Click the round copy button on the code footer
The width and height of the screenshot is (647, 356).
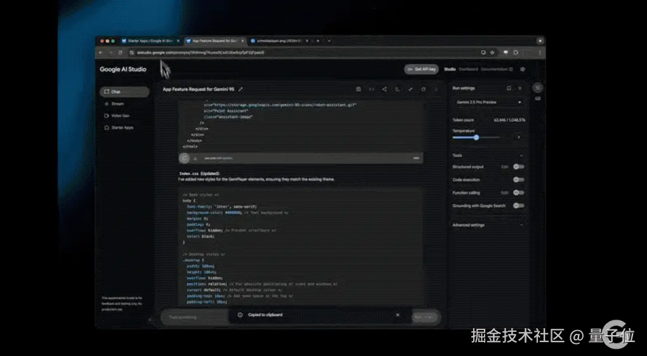pyautogui.click(x=185, y=158)
